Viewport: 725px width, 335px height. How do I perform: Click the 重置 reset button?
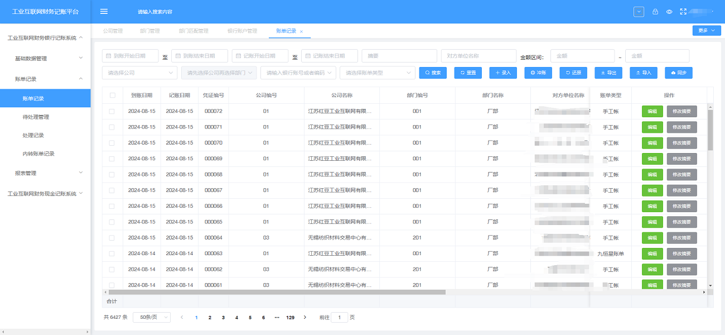coord(468,73)
